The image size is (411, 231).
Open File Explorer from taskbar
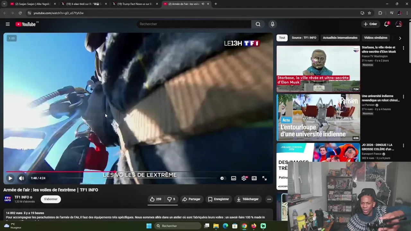[216, 226]
